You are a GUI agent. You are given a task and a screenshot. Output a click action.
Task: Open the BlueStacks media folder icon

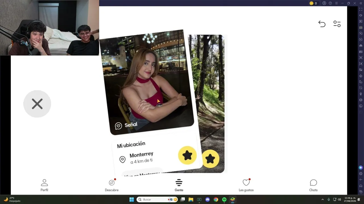(361, 70)
